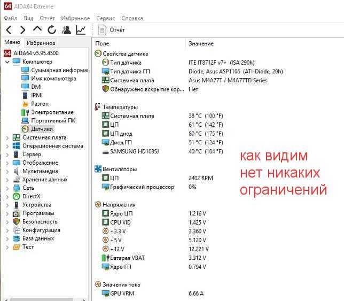The image size is (344, 301).
Task: Select the Батарея VBAT row
Action: (154, 258)
